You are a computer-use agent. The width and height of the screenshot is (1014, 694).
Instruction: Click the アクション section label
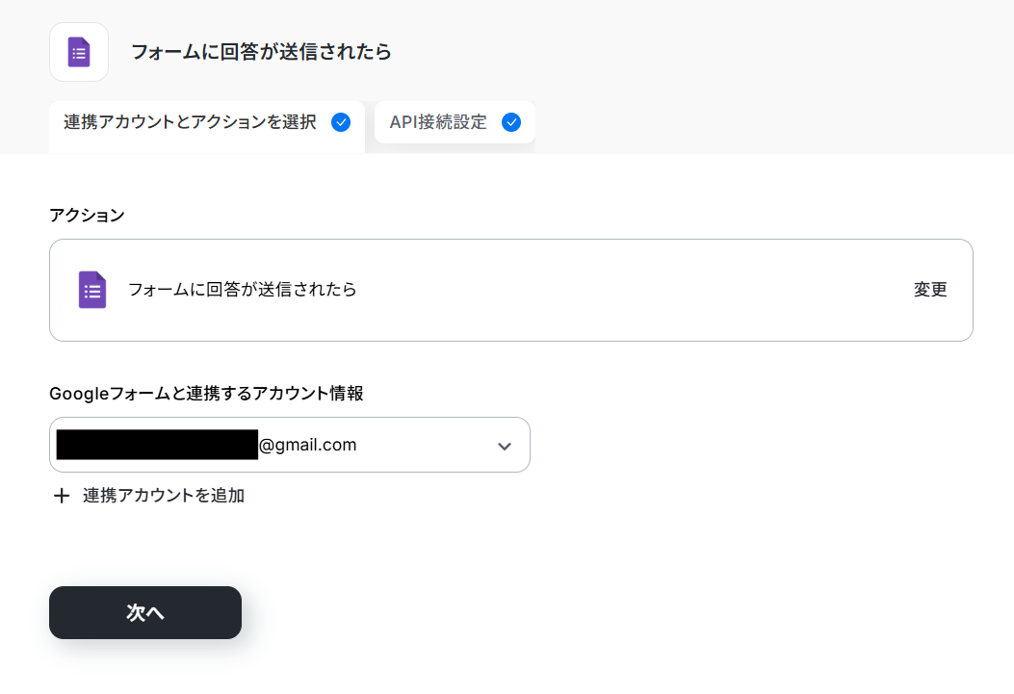[87, 216]
